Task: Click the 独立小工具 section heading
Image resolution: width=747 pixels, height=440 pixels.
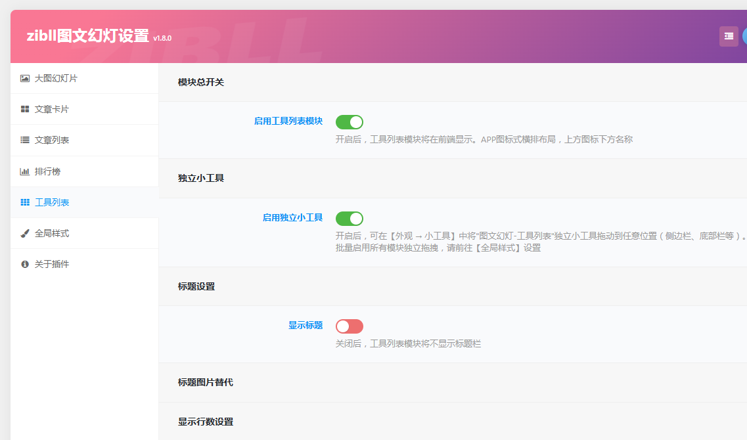Action: click(200, 178)
